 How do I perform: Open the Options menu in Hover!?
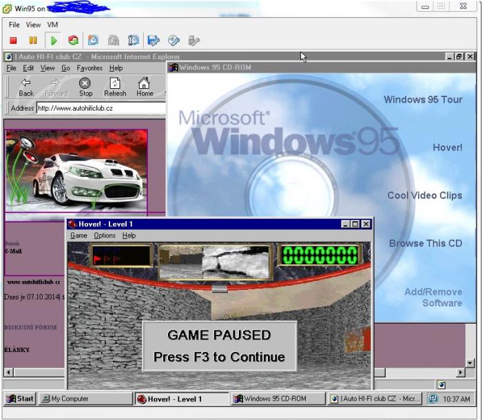click(x=105, y=235)
